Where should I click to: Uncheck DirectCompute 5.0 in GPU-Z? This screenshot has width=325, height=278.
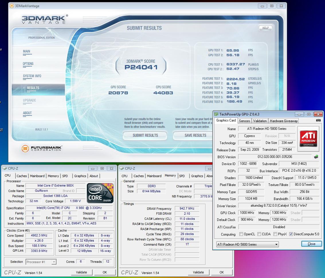coord(291,234)
